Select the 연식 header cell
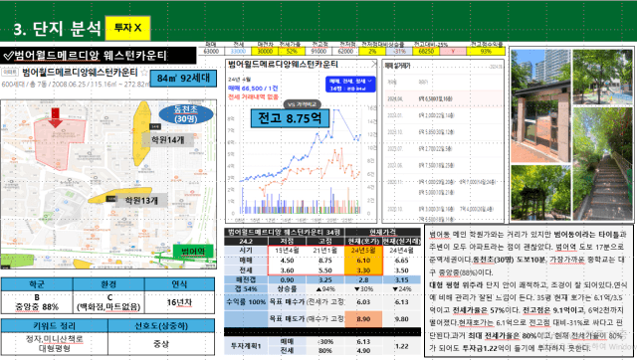Screen dimensions: 637x361 pyautogui.click(x=179, y=284)
